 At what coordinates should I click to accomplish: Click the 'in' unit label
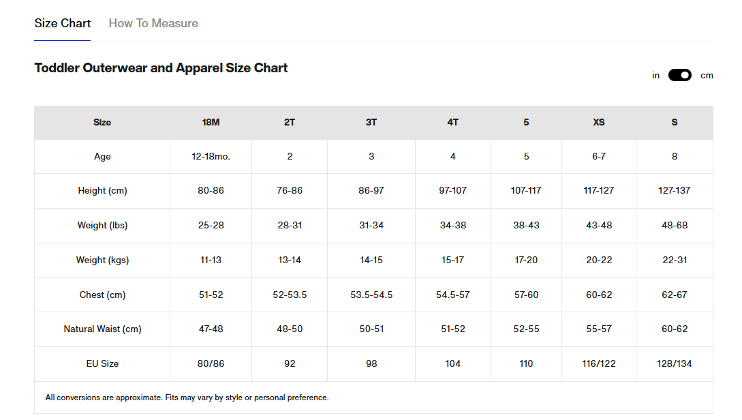click(x=655, y=76)
